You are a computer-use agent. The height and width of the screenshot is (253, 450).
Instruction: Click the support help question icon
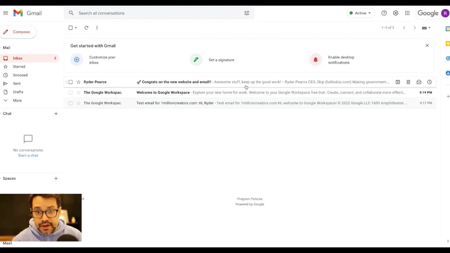(x=384, y=13)
